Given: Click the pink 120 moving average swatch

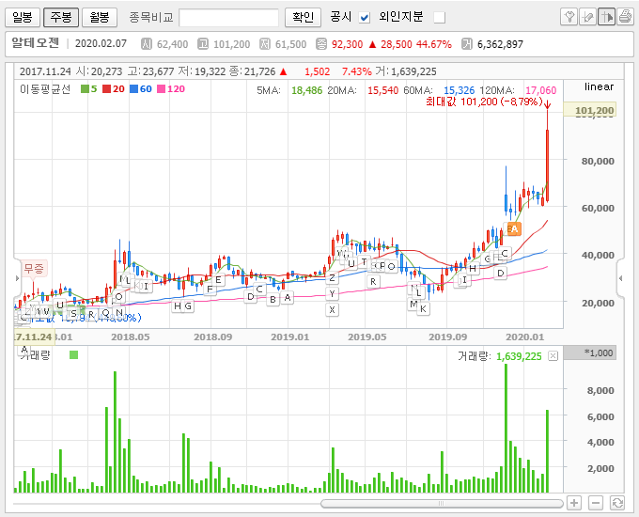Looking at the screenshot, I should pos(161,88).
